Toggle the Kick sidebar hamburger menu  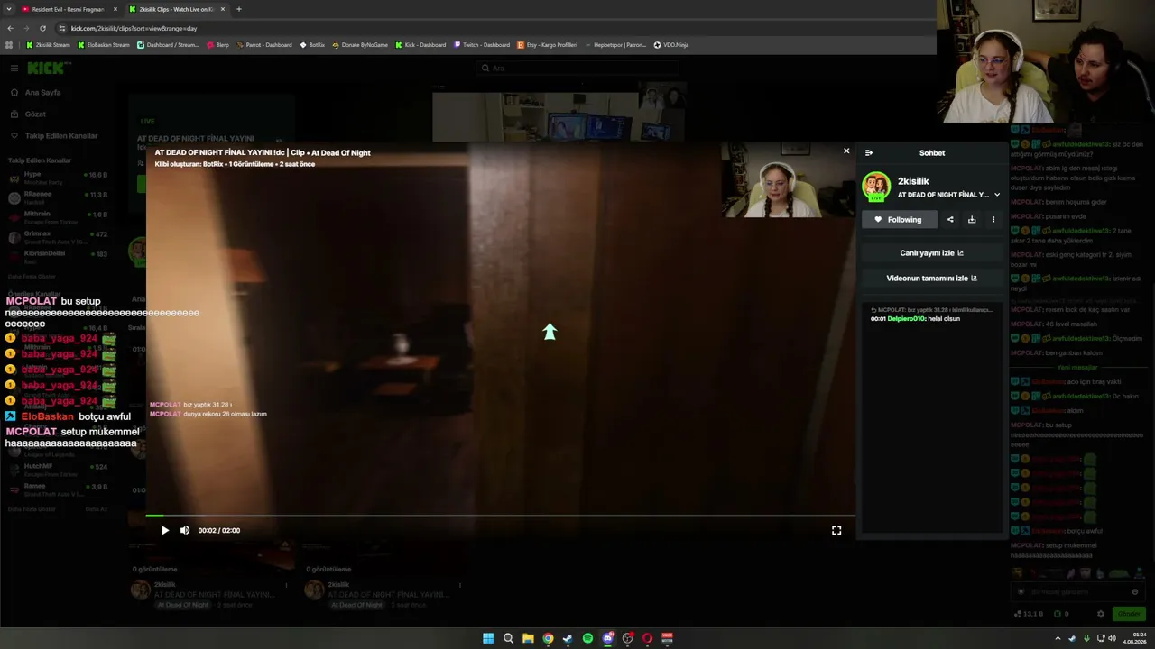click(14, 69)
